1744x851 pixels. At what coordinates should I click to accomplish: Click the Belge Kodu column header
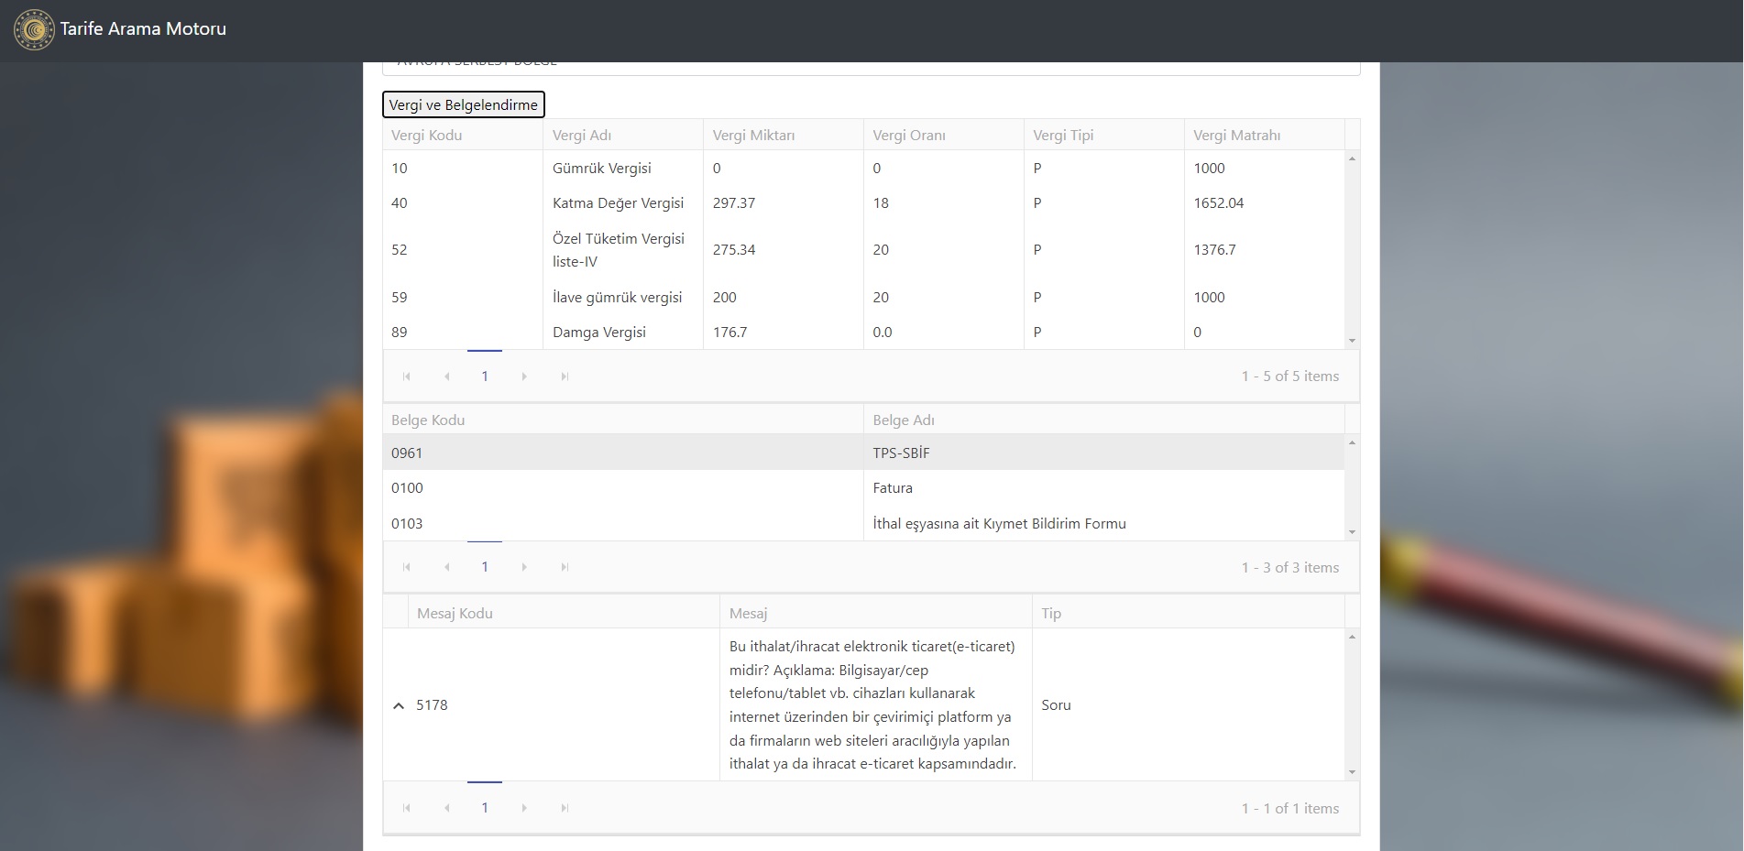pyautogui.click(x=623, y=420)
